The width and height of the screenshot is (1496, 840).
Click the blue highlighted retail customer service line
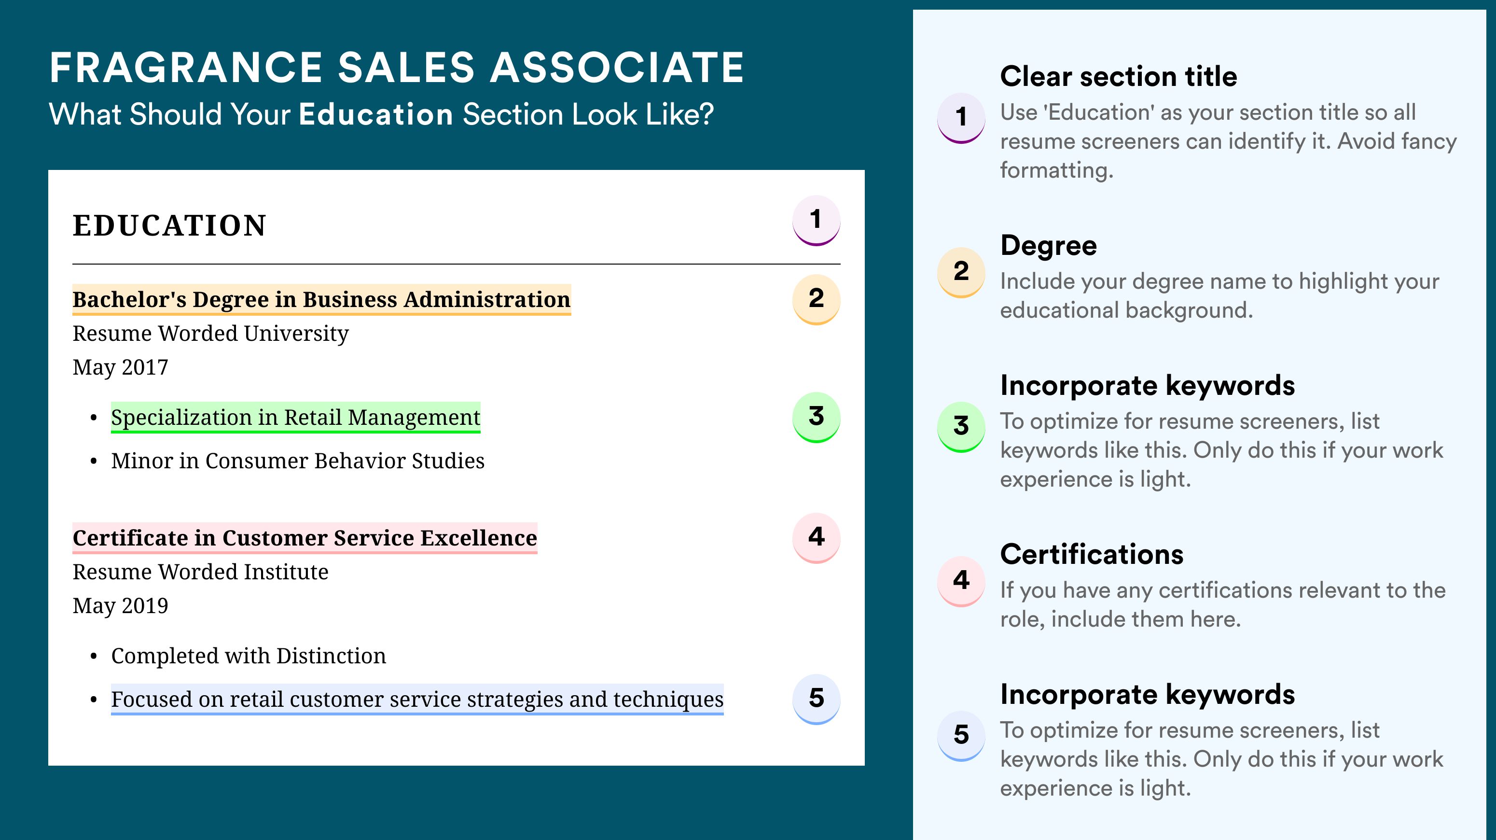pos(417,700)
